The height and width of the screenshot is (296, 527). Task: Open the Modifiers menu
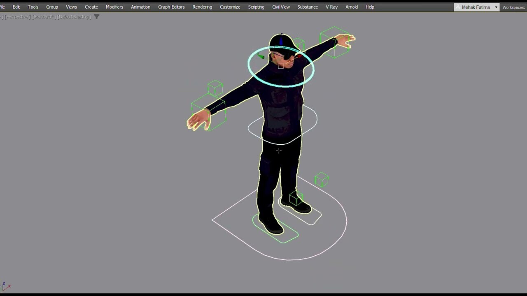tap(114, 7)
